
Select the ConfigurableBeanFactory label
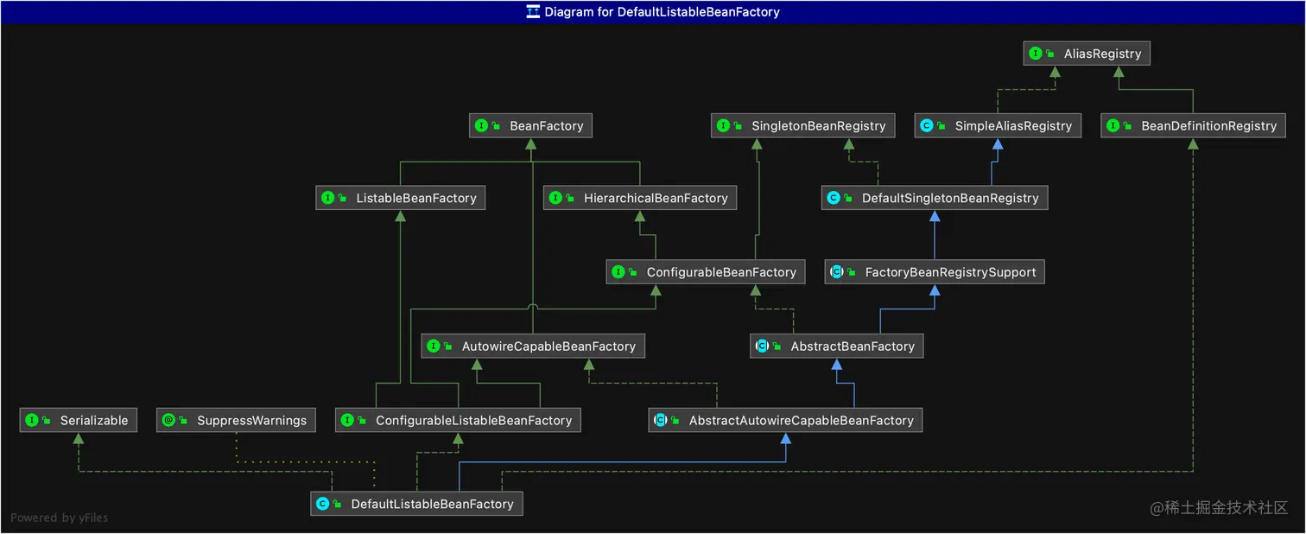pos(721,272)
